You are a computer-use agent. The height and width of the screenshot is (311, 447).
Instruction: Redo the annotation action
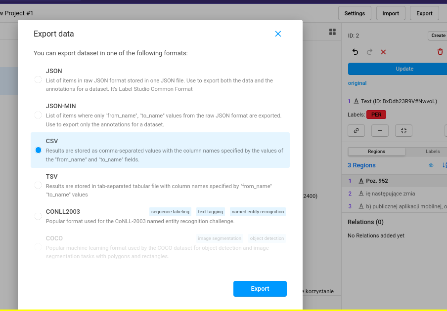(369, 52)
